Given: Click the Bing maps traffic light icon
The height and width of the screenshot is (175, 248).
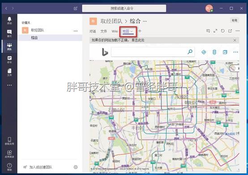Looking at the screenshot, I should point(214,52).
